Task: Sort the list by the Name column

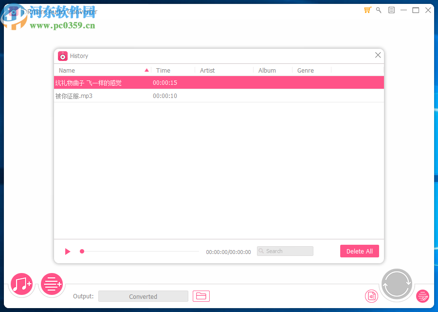Action: 66,70
